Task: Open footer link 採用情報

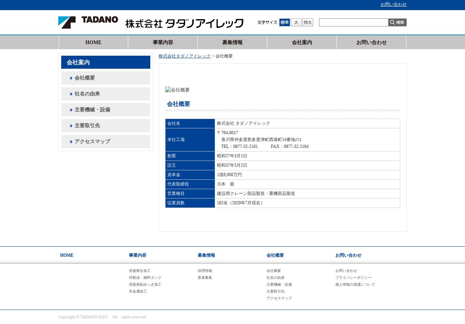Action: 205,270
